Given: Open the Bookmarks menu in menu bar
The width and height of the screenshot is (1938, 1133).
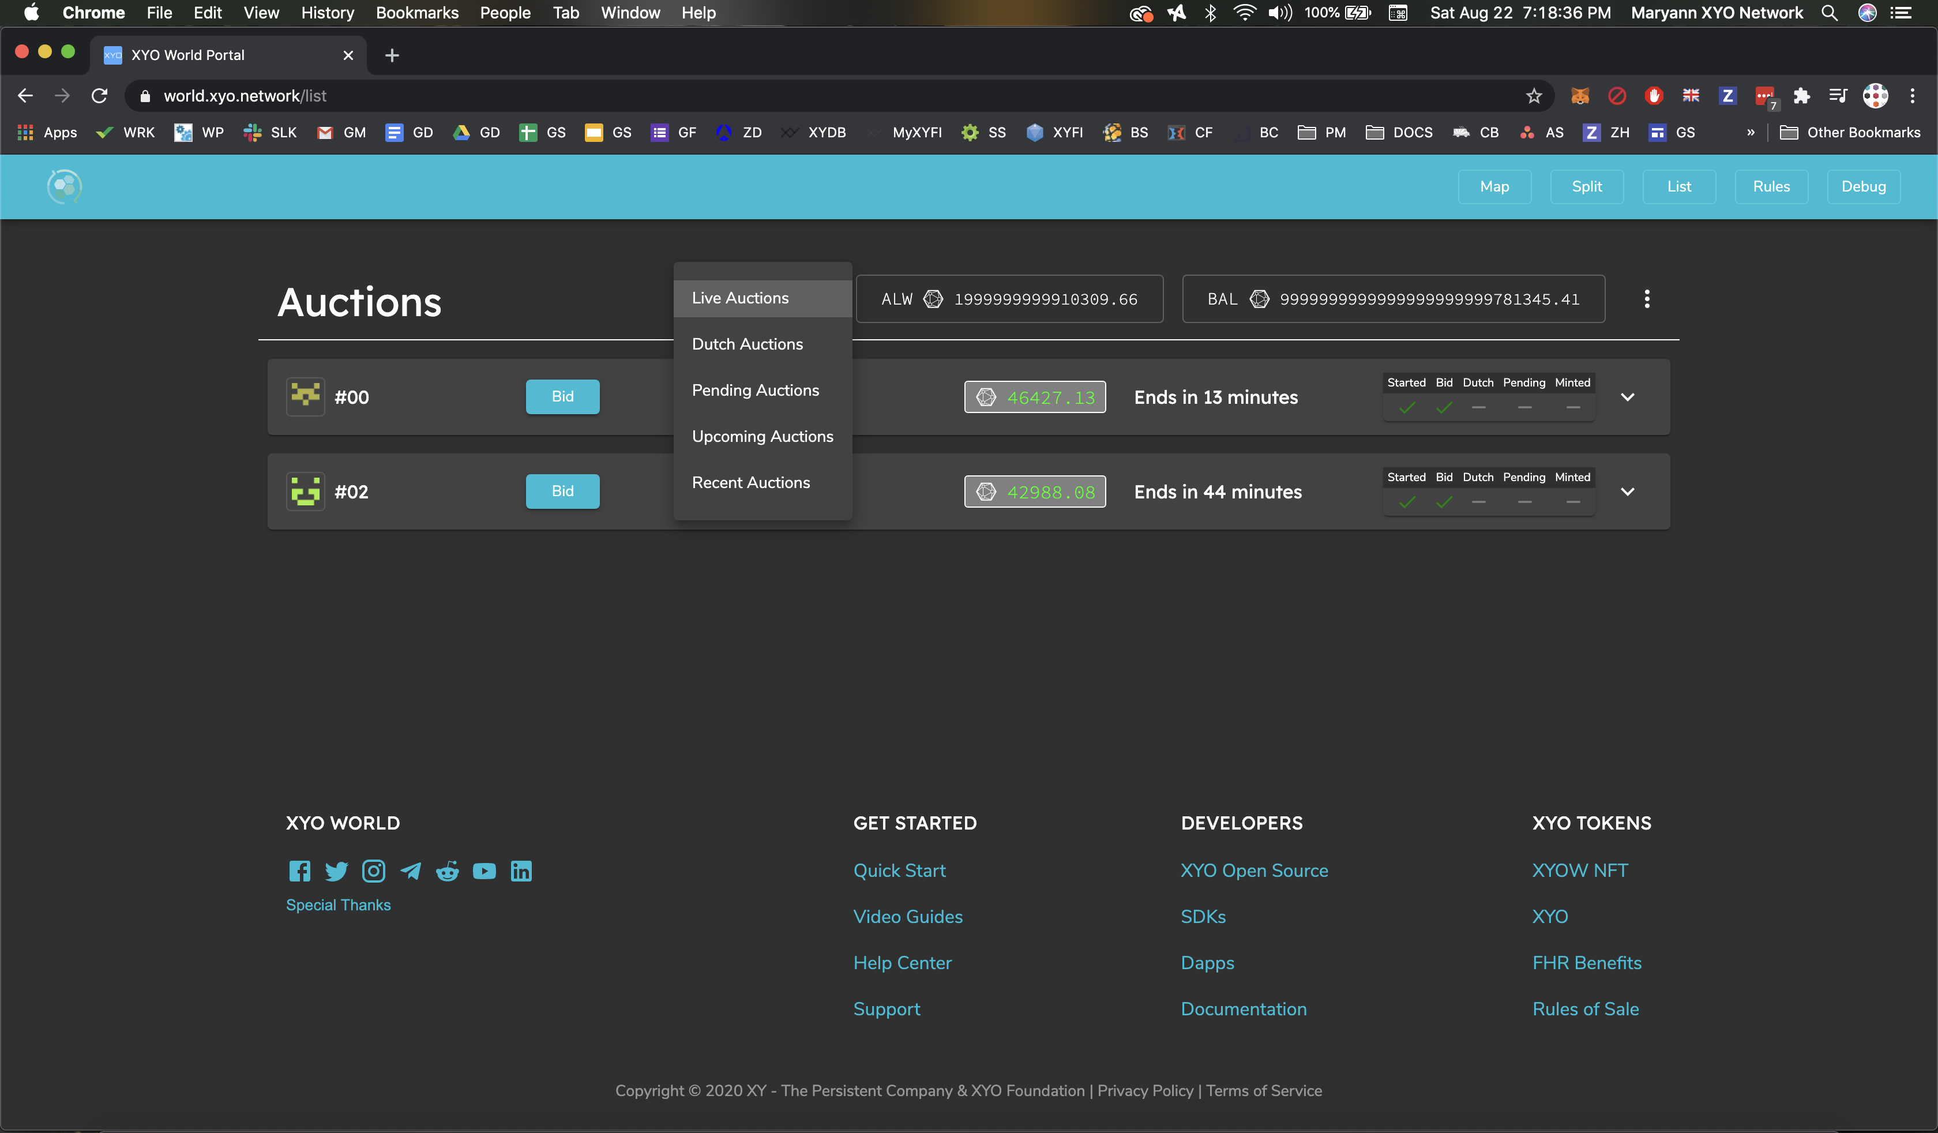Looking at the screenshot, I should tap(417, 13).
